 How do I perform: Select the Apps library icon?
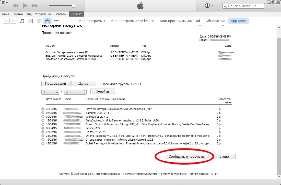tap(48, 21)
